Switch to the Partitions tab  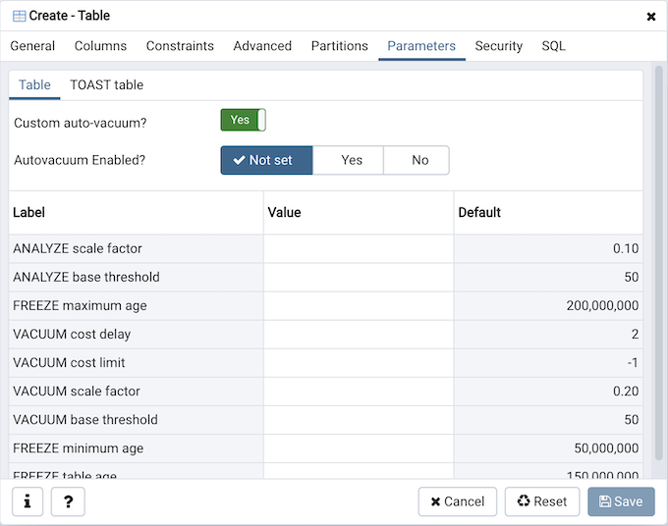[x=340, y=46]
